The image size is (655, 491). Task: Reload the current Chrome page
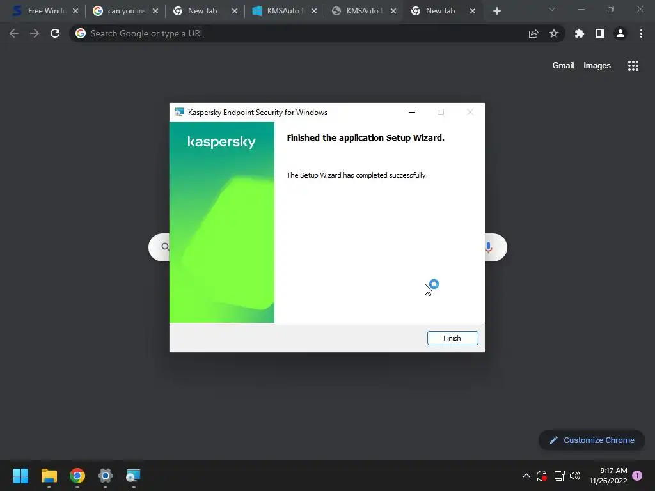tap(55, 33)
